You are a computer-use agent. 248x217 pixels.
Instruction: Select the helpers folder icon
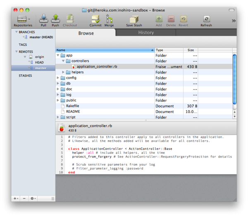[68, 72]
